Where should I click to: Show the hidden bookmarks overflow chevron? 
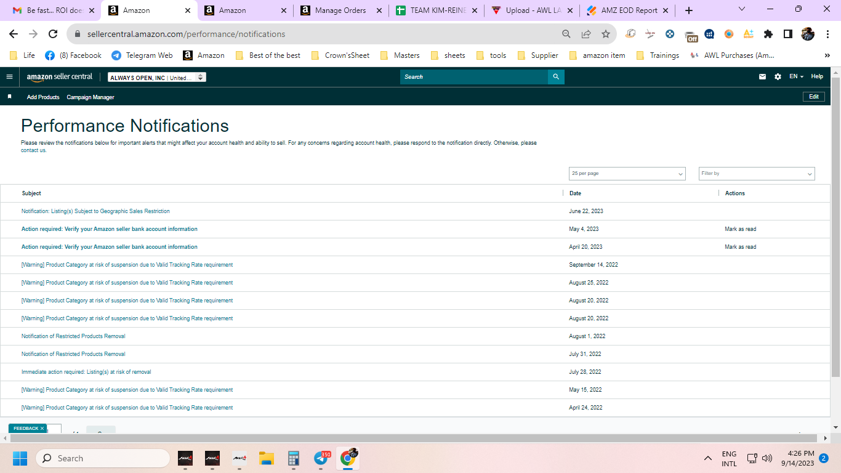827,55
